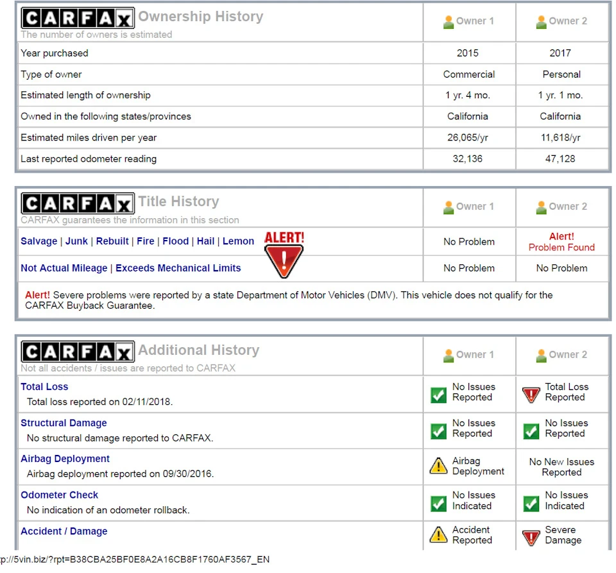Open the Rebuilt title link
Viewport: 616px width, 573px height.
[x=112, y=241]
